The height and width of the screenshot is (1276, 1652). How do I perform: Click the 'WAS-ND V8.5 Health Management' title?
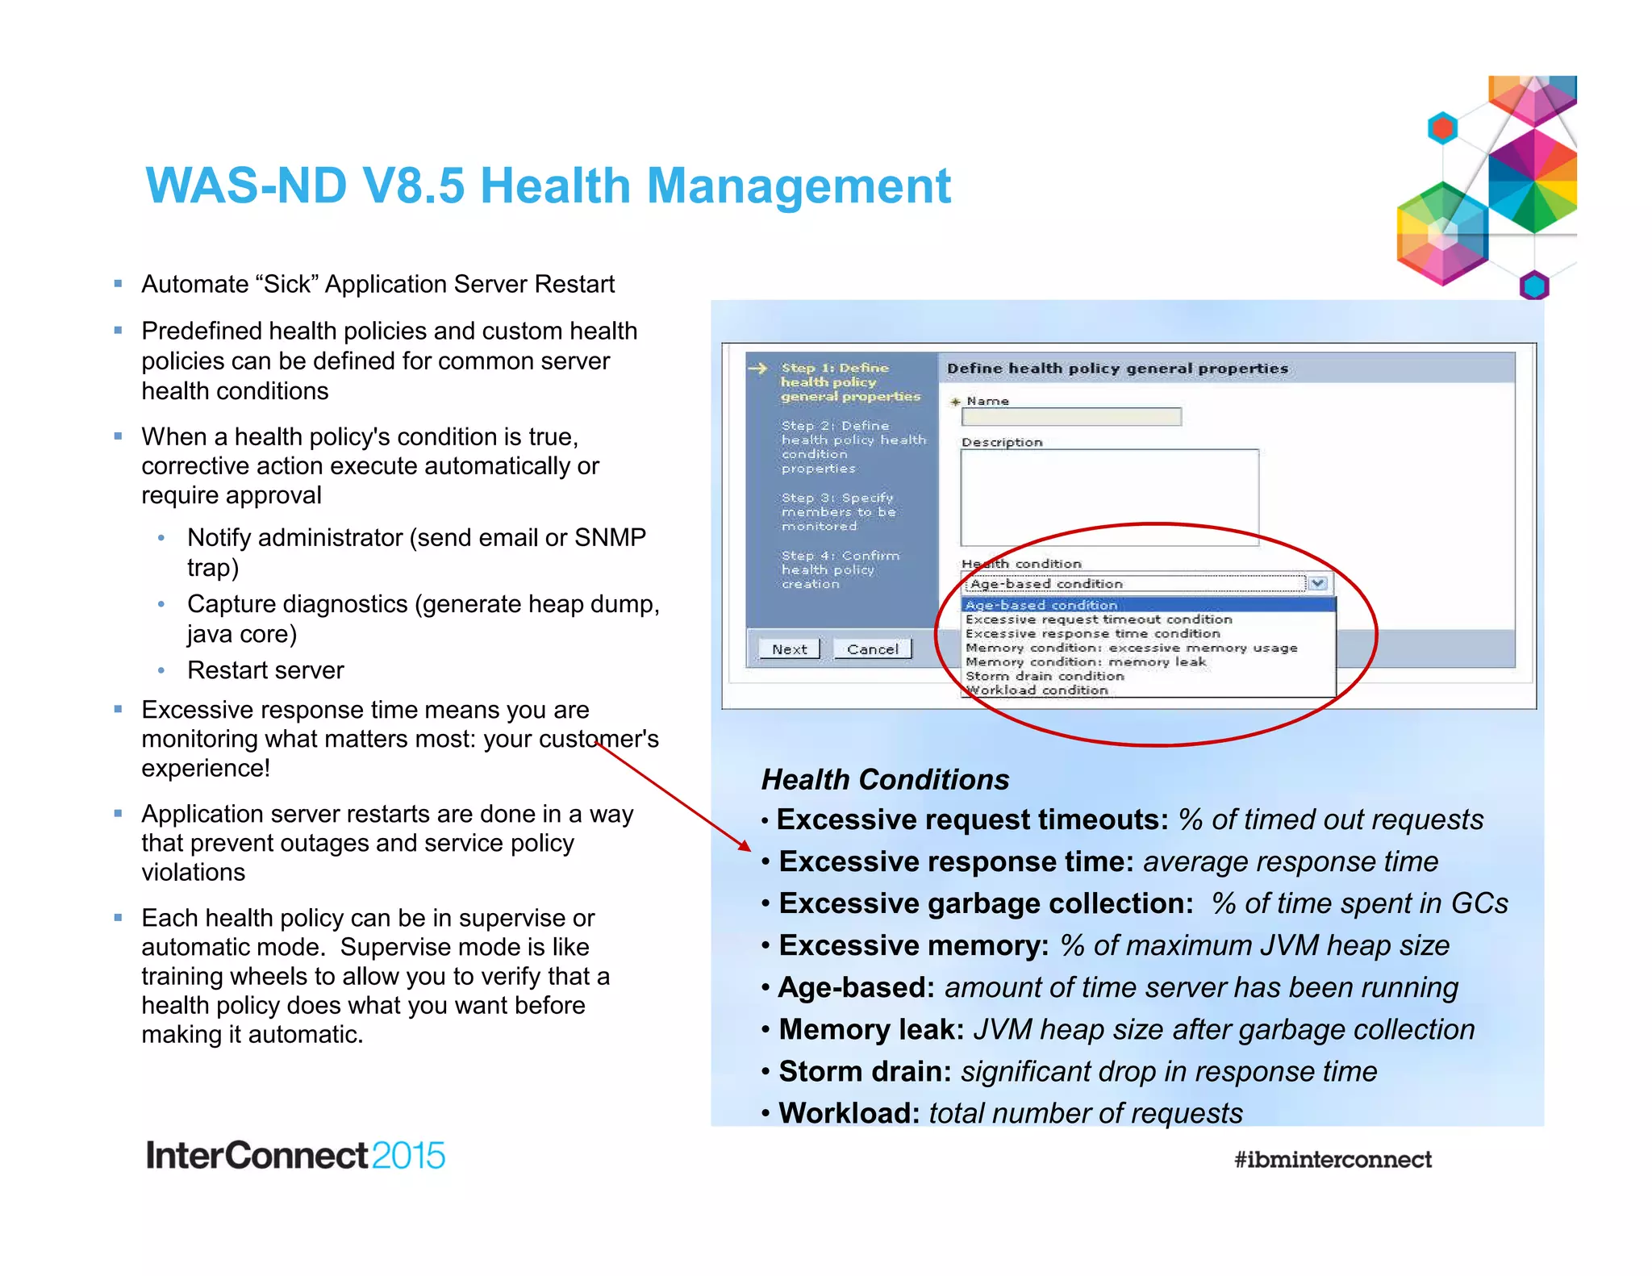click(x=548, y=186)
